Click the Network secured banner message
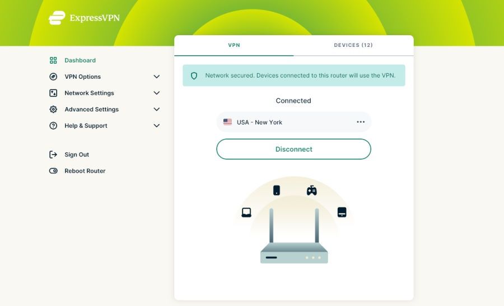Viewport: 504px width, 306px height. (300, 75)
